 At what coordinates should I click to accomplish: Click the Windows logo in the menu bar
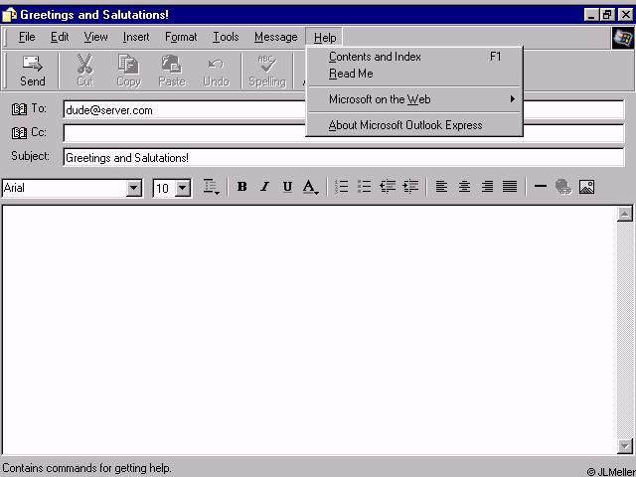click(623, 38)
